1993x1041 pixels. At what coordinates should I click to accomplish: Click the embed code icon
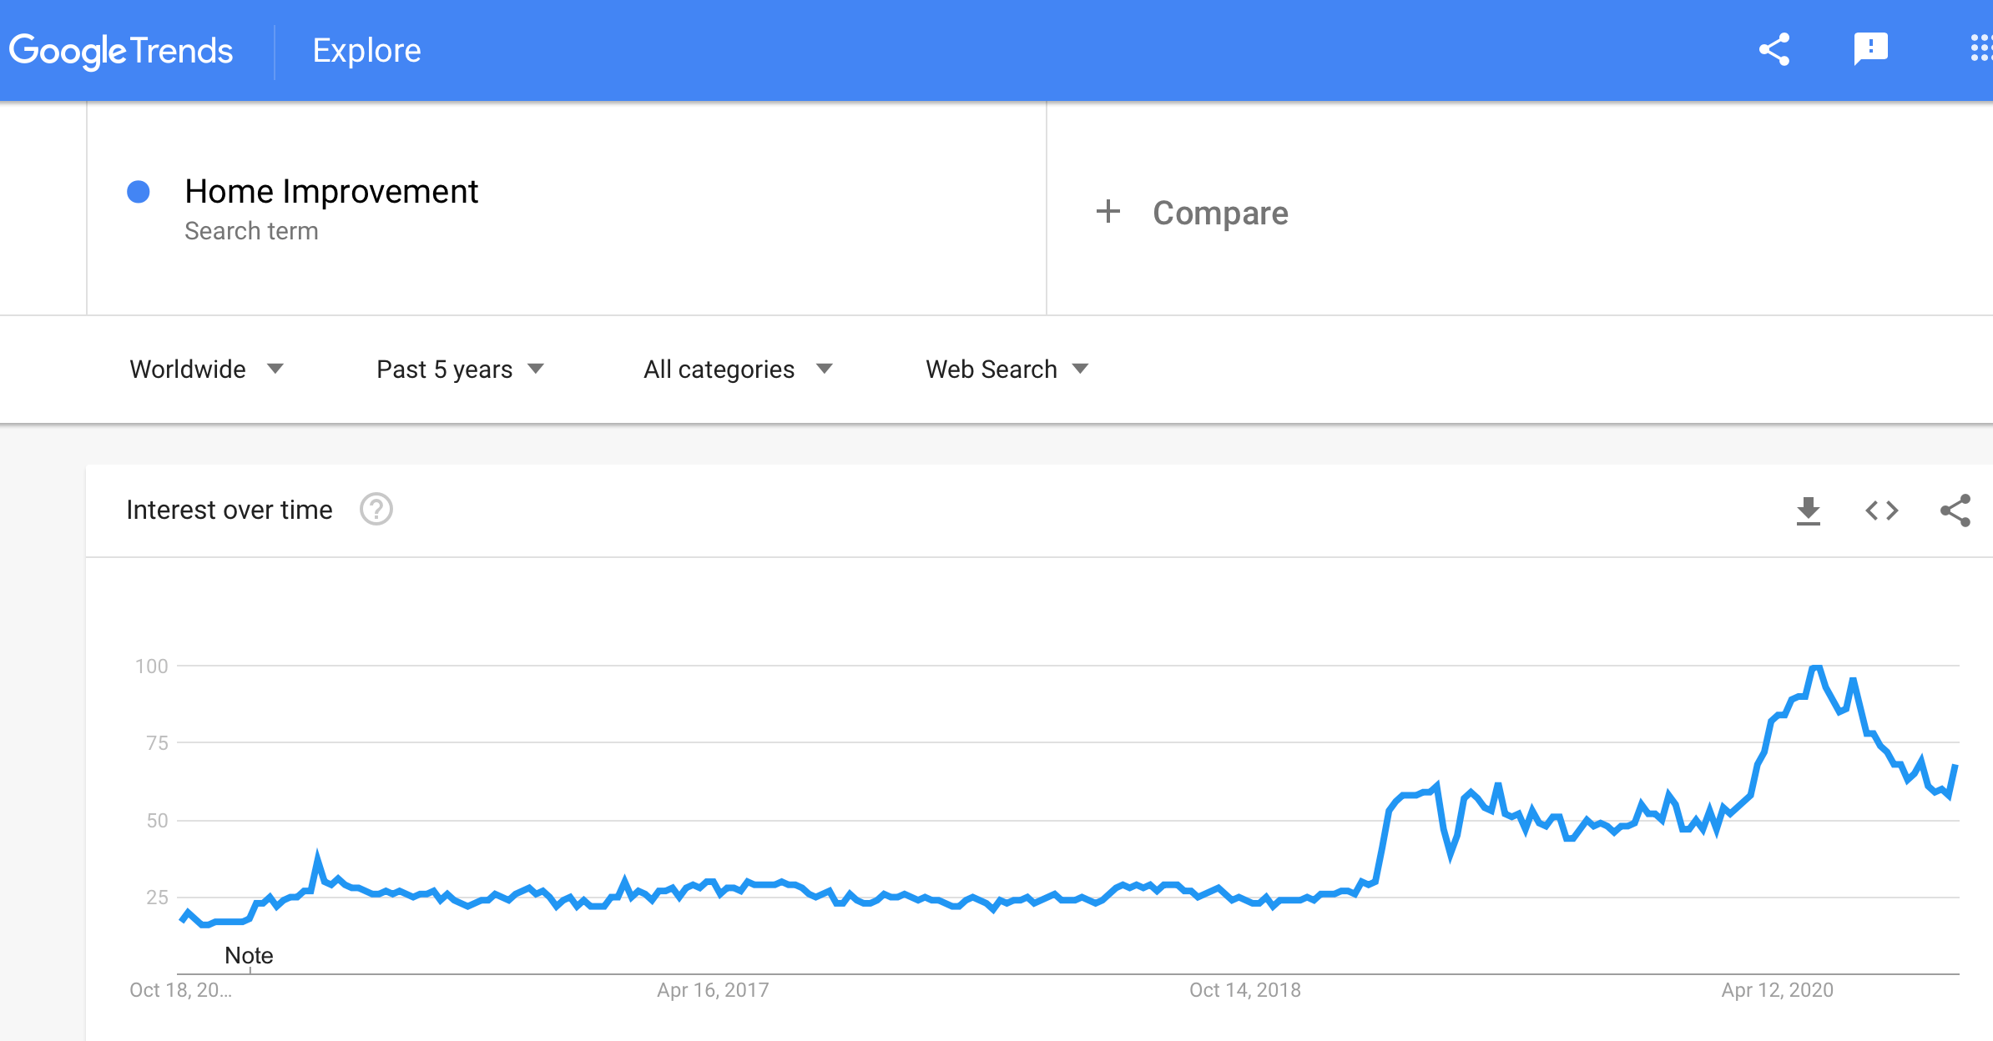pos(1882,510)
